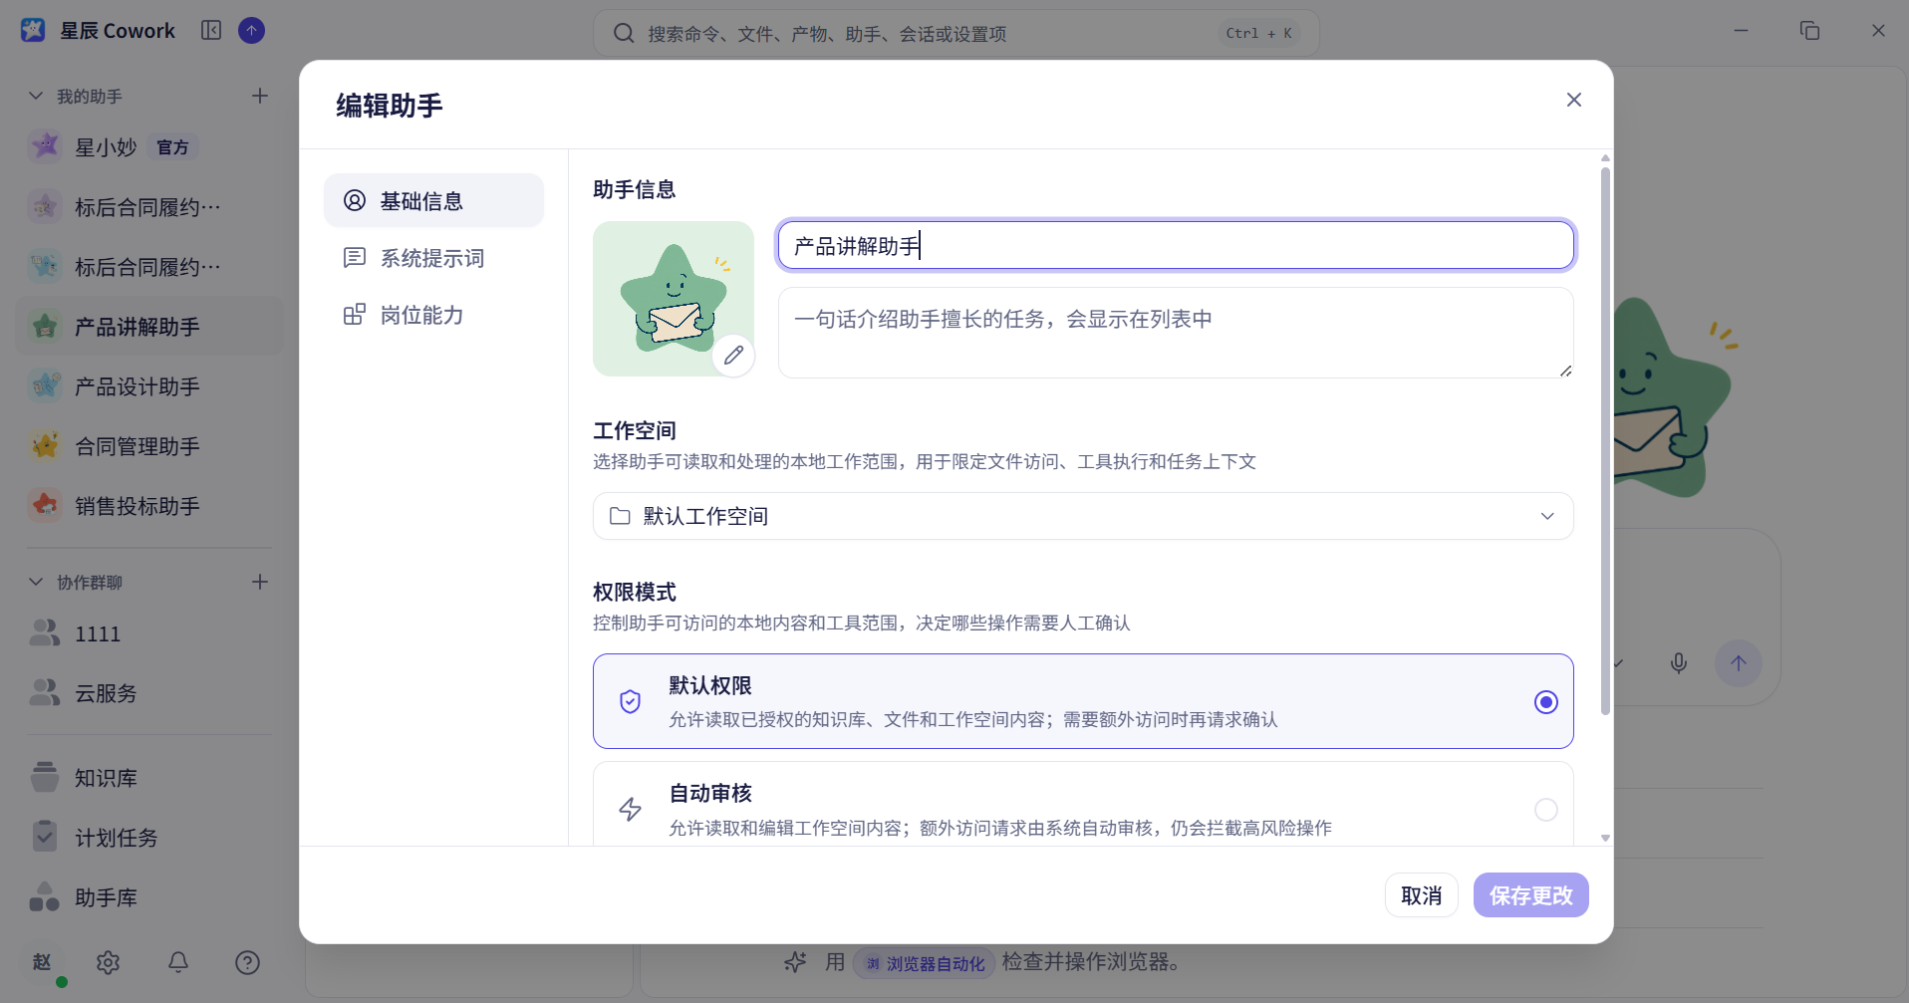The height and width of the screenshot is (1003, 1909).
Task: Collapse 协作群聊 section
Action: [36, 582]
